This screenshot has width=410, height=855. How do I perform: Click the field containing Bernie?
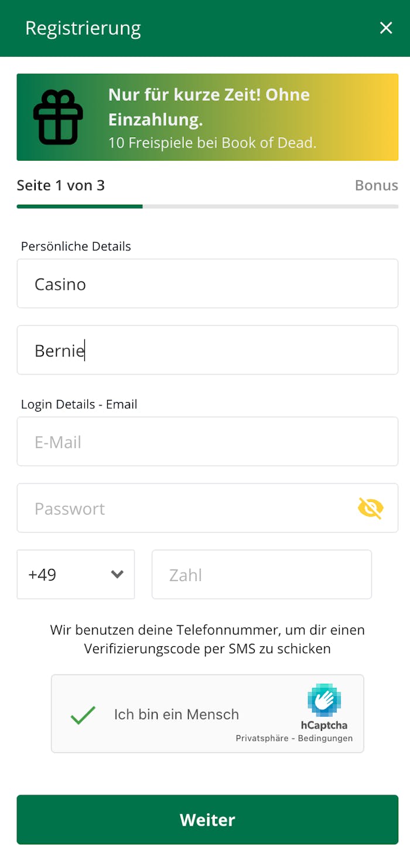(207, 351)
